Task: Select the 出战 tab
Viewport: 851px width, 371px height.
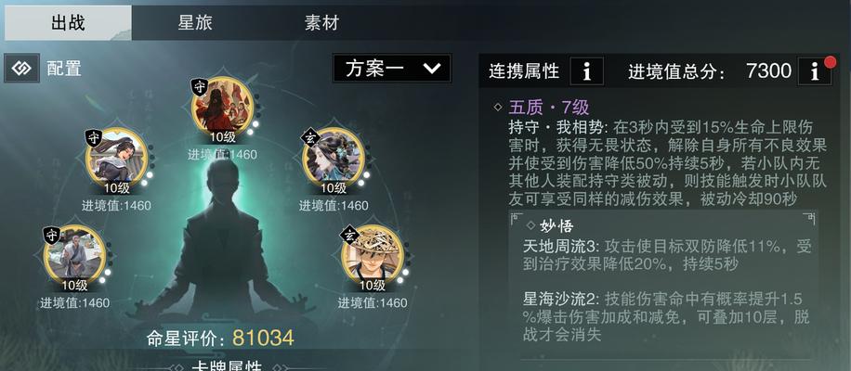Action: [68, 23]
